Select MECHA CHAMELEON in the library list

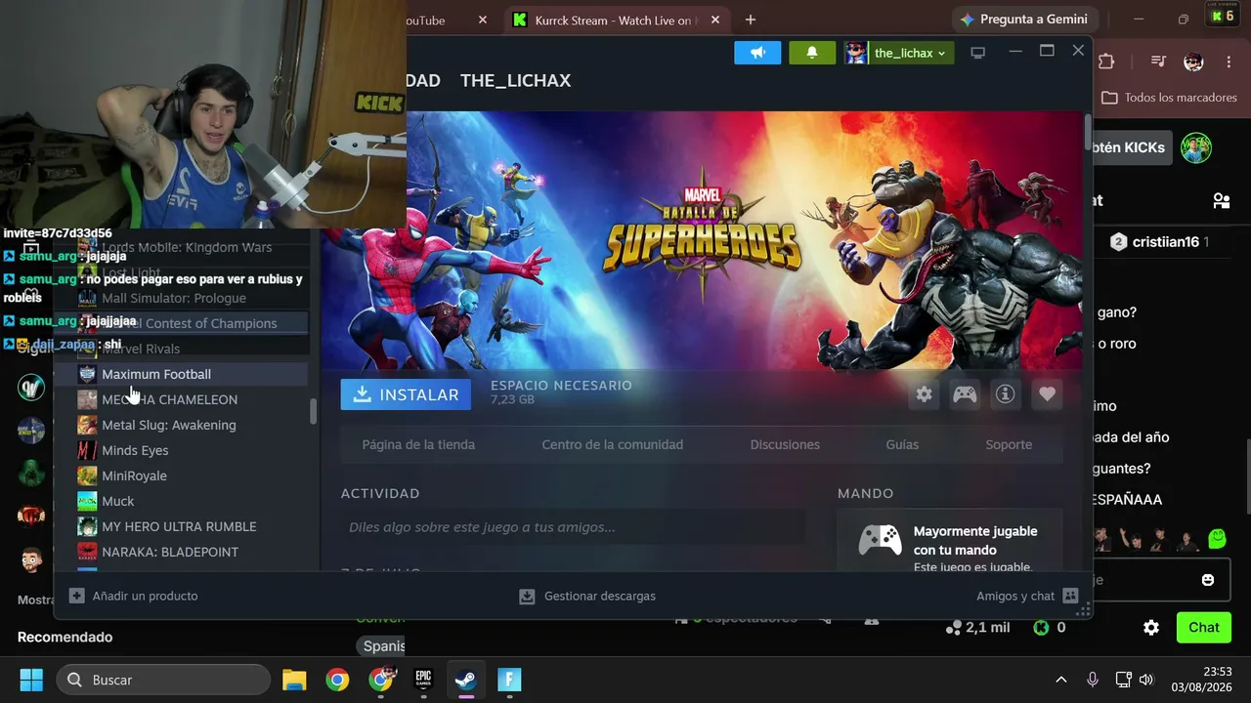tap(192, 399)
